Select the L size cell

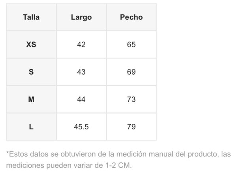point(31,127)
